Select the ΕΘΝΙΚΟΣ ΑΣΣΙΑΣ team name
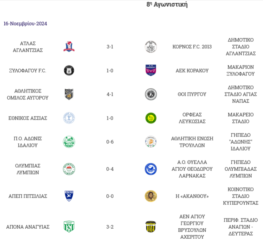 (28, 118)
